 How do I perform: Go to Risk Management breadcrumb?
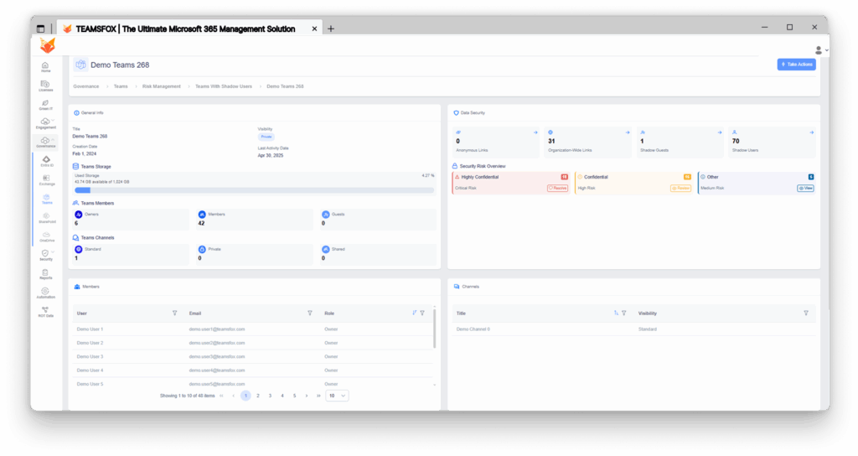click(x=161, y=86)
